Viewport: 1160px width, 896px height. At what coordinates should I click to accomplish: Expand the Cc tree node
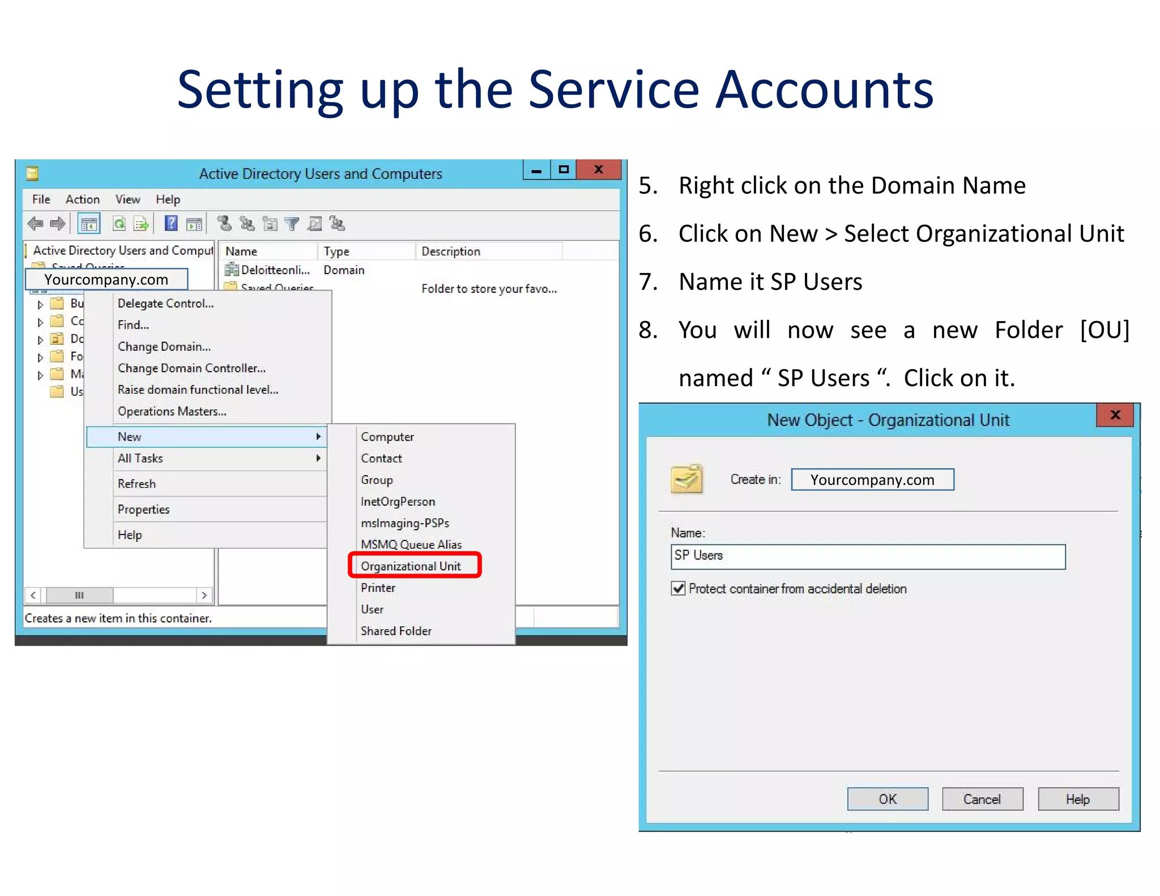[40, 322]
